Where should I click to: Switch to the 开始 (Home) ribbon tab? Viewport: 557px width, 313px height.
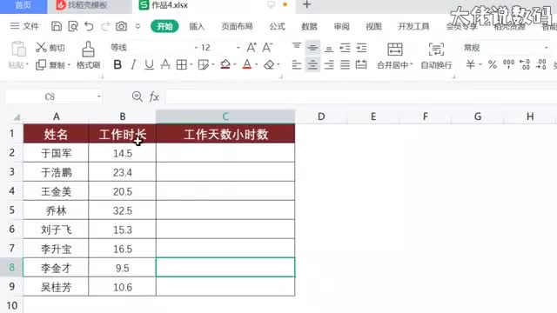tap(164, 26)
